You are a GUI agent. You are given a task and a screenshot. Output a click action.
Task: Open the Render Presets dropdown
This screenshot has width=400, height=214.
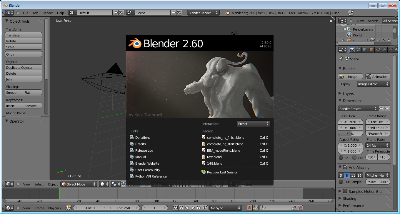358,108
